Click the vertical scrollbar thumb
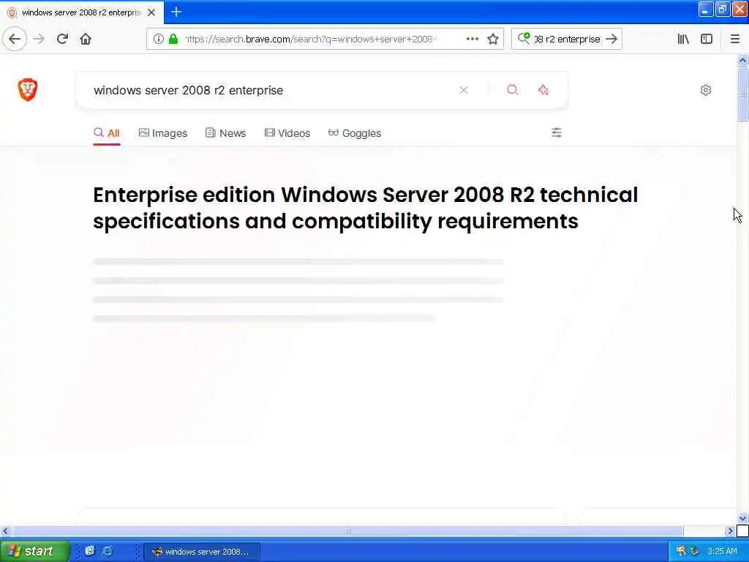The height and width of the screenshot is (562, 749). [742, 94]
